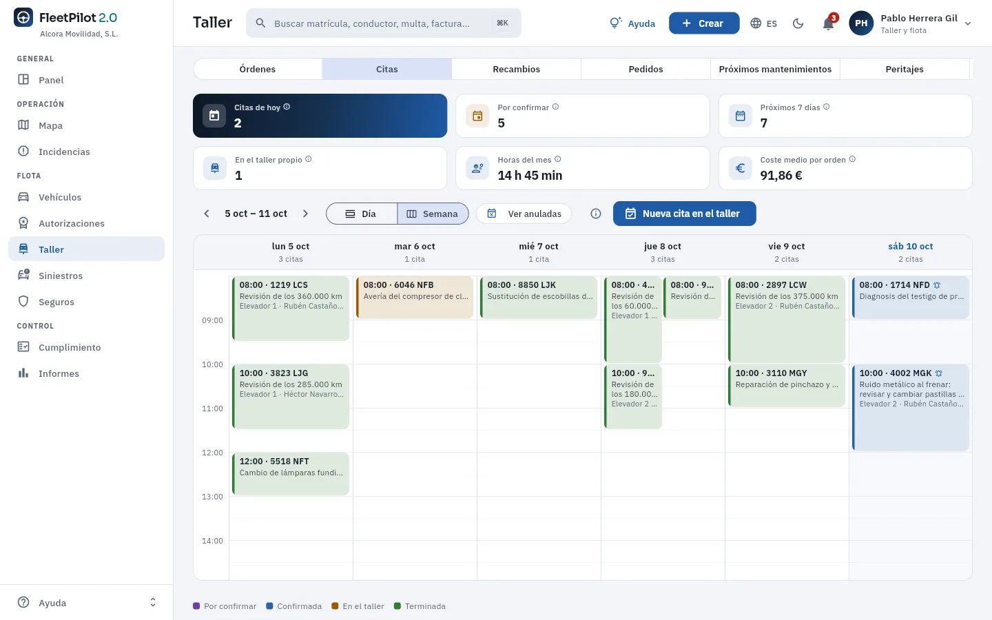Switch to Recambios tab
The height and width of the screenshot is (620, 992).
click(517, 69)
